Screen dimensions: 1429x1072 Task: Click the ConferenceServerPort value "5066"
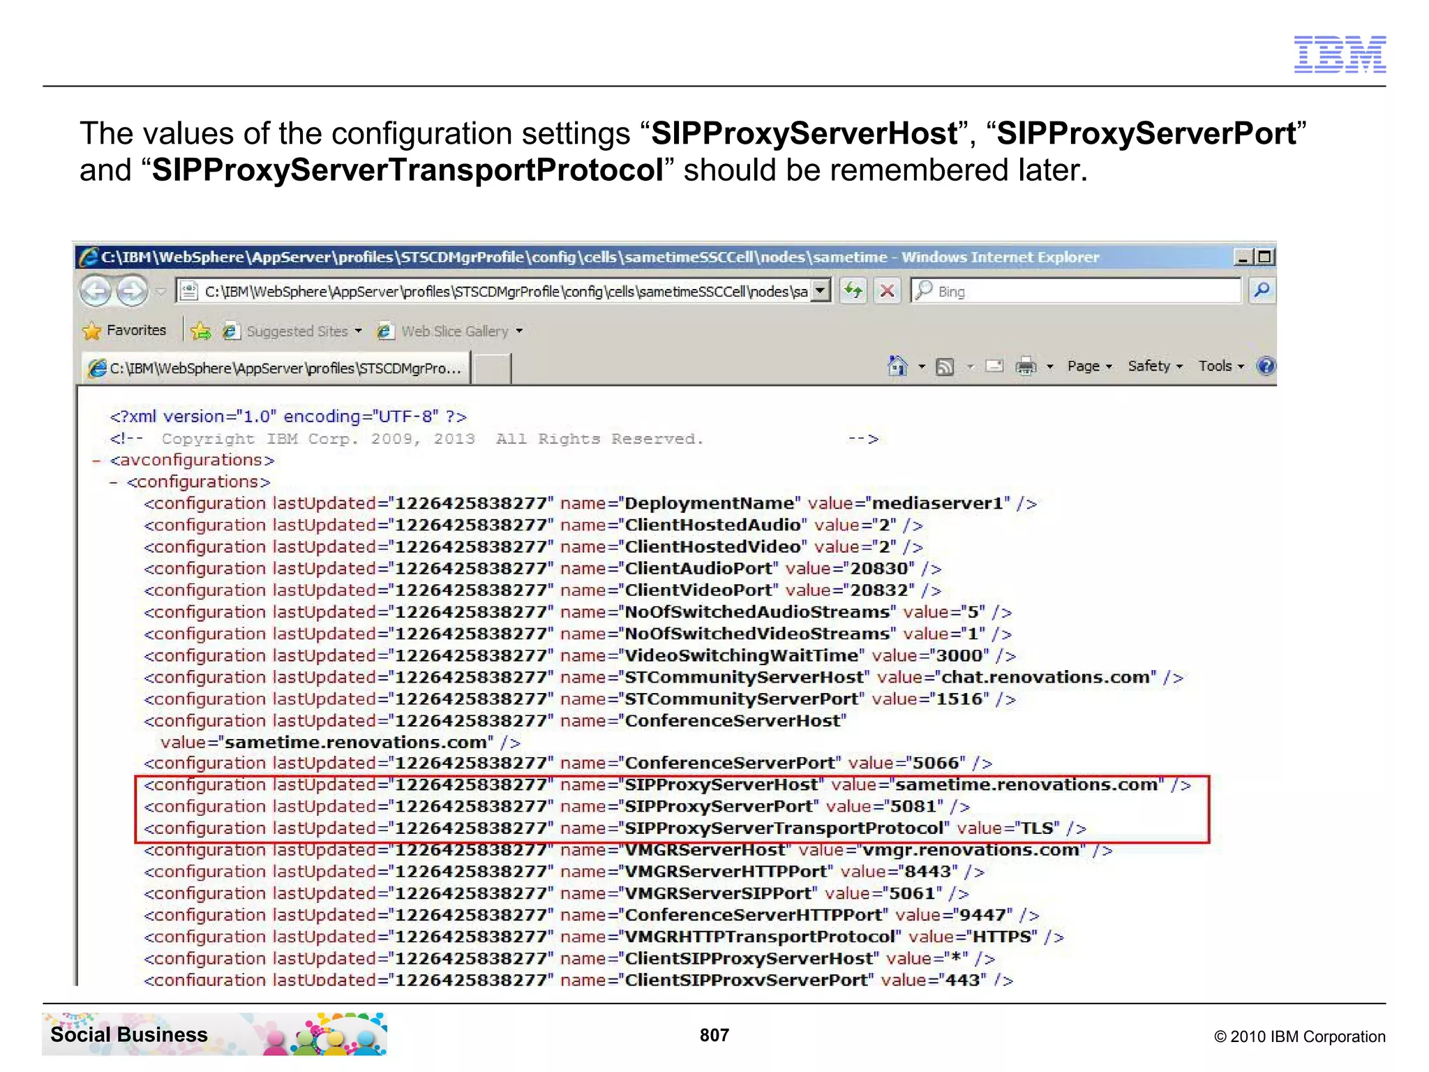click(936, 764)
